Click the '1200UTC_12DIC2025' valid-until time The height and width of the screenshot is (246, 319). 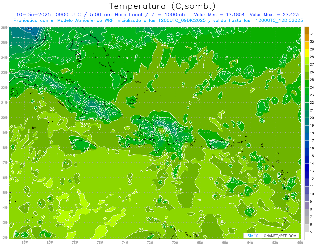pyautogui.click(x=279, y=20)
